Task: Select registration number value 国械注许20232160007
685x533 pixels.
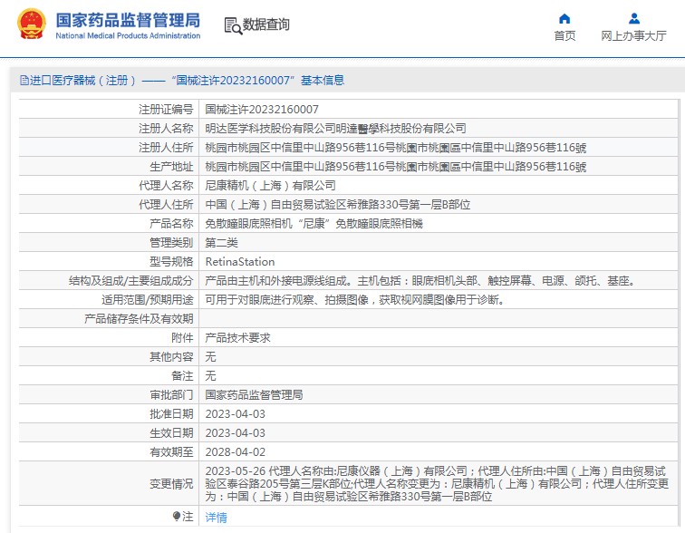Action: pos(262,109)
